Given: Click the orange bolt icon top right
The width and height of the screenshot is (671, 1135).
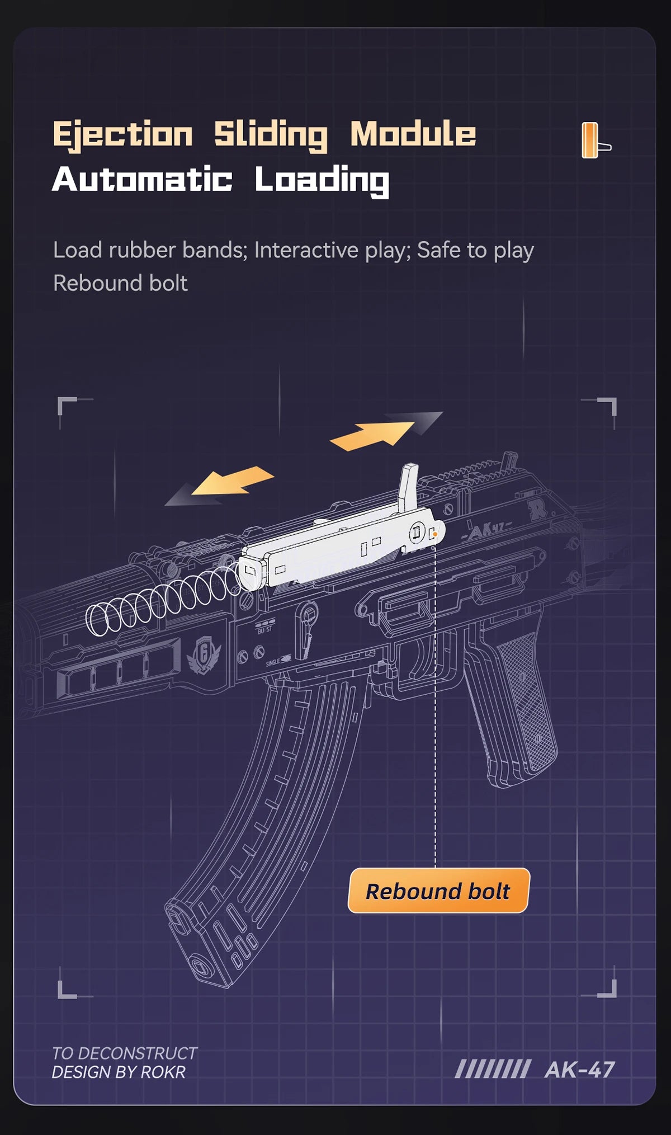Looking at the screenshot, I should [x=596, y=140].
